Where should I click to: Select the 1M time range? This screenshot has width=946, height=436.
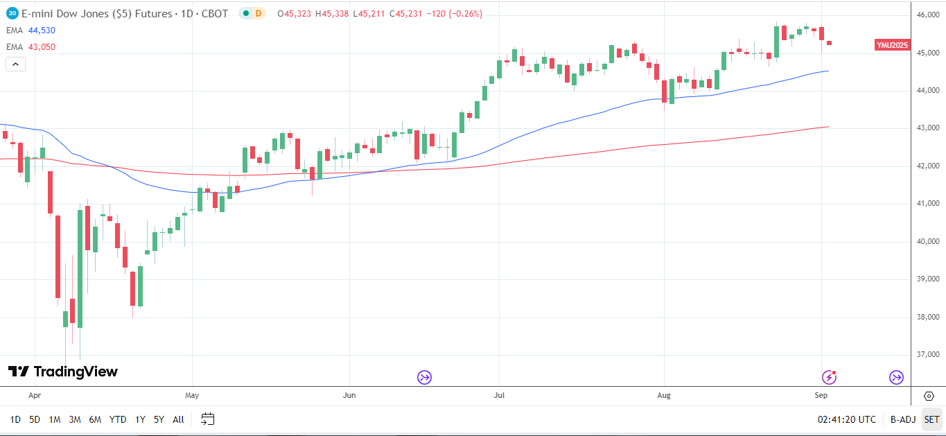(x=55, y=419)
